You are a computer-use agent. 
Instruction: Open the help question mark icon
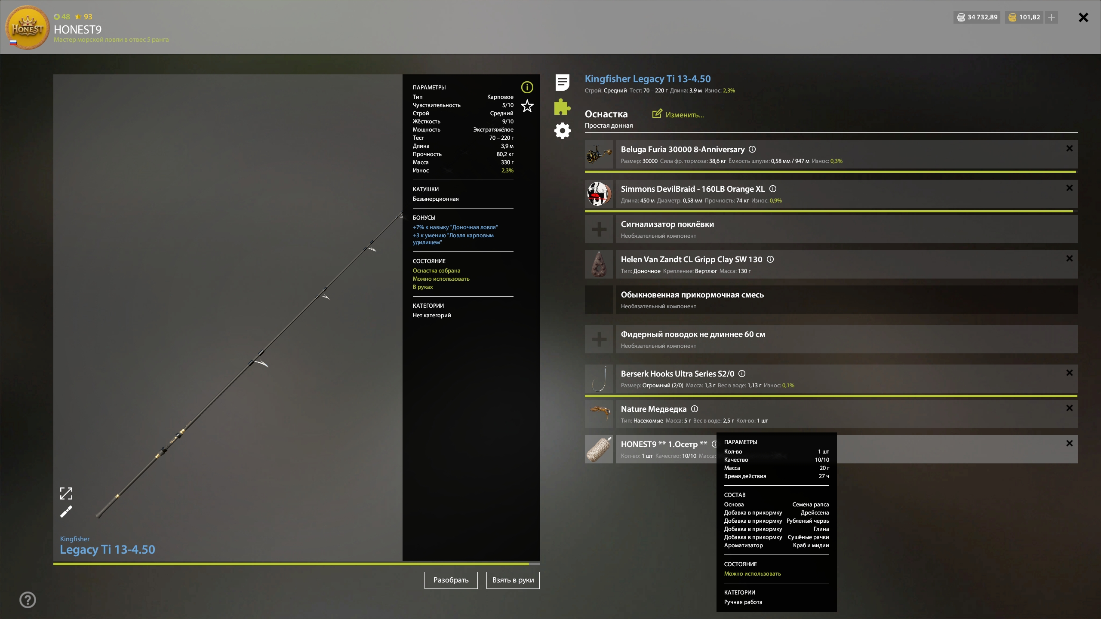(28, 600)
